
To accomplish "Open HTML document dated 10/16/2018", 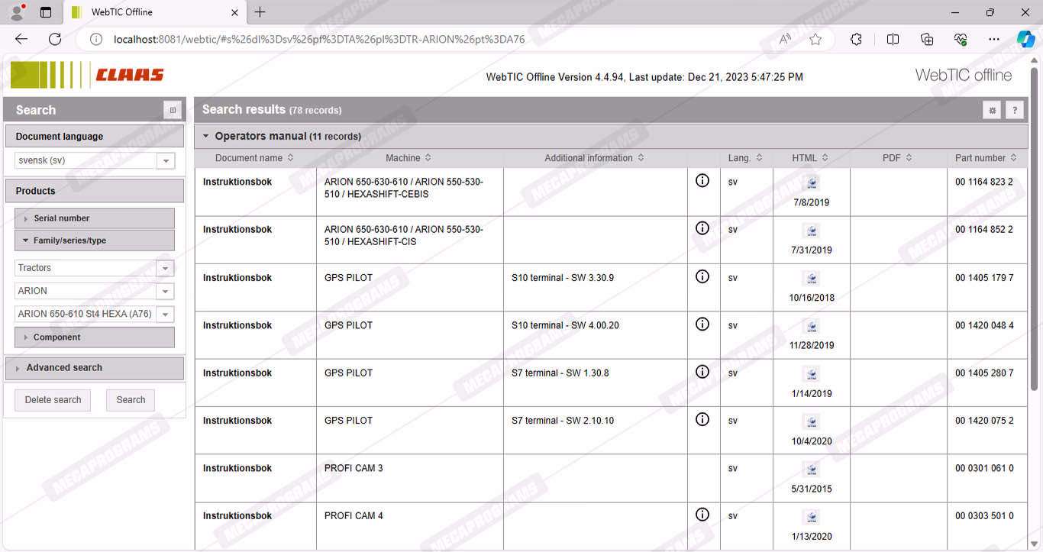I will [x=811, y=279].
